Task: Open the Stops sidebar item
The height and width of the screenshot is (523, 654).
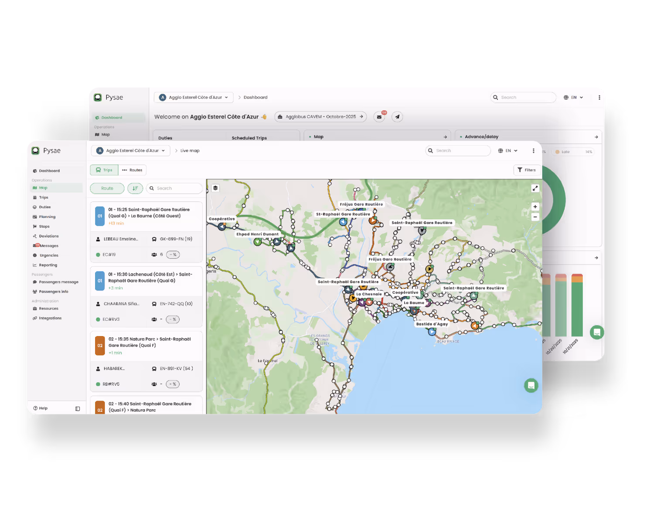Action: [x=44, y=226]
